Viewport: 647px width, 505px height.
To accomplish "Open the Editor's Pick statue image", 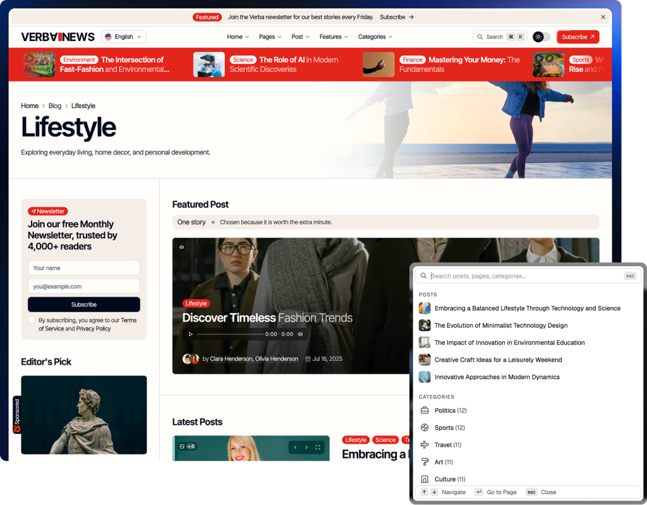I will coord(84,415).
